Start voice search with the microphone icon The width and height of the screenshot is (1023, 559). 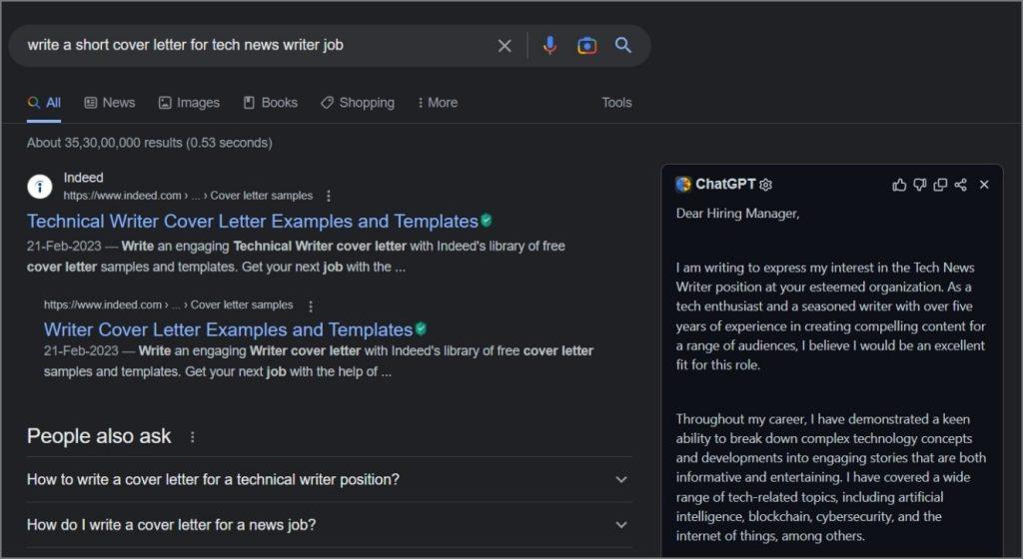click(550, 45)
